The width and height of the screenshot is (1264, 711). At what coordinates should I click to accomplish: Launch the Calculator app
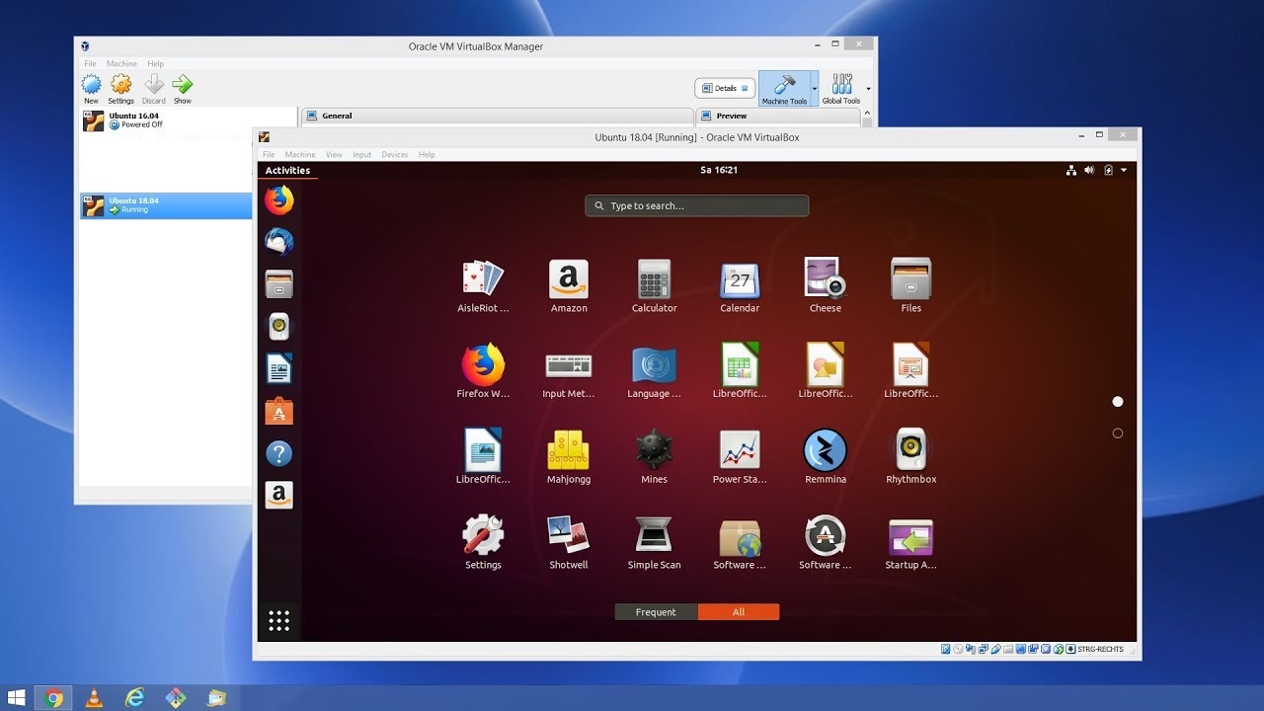(654, 279)
